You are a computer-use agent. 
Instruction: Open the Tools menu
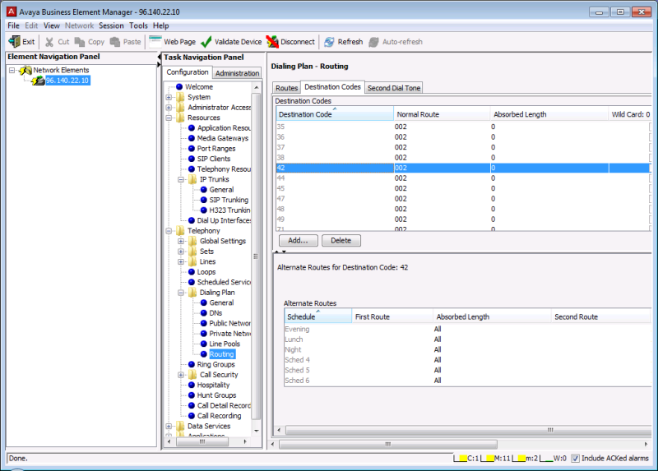[138, 25]
